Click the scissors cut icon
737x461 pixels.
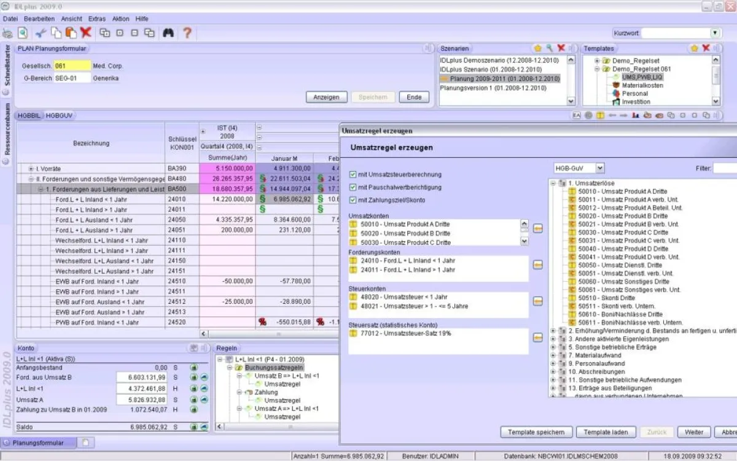click(x=41, y=33)
